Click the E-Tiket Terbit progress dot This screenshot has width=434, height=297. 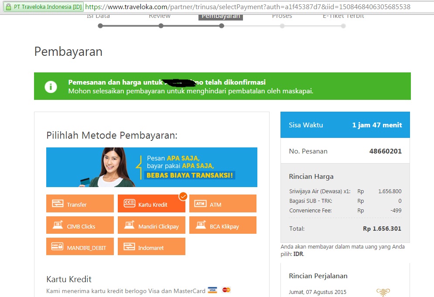(343, 26)
